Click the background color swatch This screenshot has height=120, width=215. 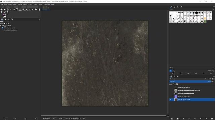click(x=5, y=16)
